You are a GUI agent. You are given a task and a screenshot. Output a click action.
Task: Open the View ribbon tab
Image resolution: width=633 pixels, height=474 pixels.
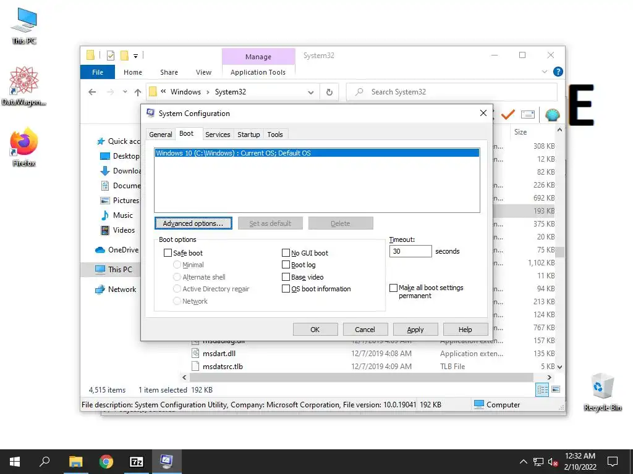tap(203, 72)
